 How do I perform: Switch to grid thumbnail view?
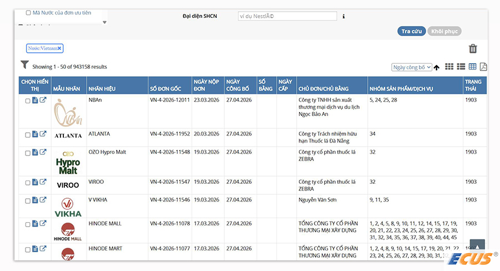pyautogui.click(x=449, y=67)
